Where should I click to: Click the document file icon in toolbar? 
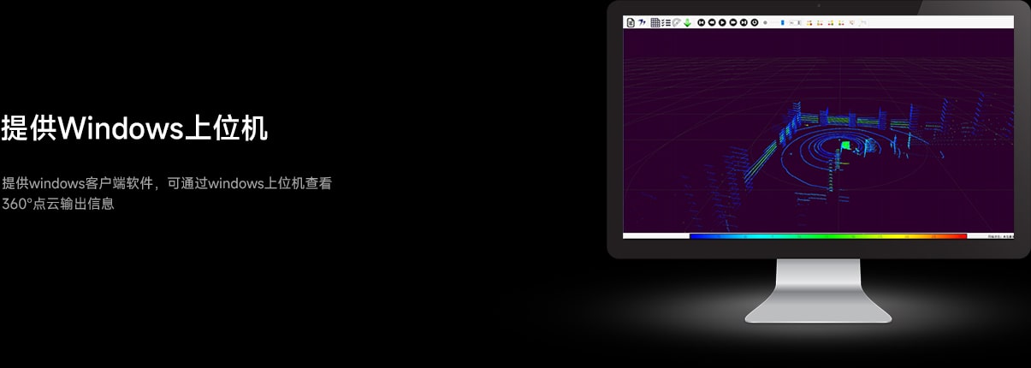point(631,22)
